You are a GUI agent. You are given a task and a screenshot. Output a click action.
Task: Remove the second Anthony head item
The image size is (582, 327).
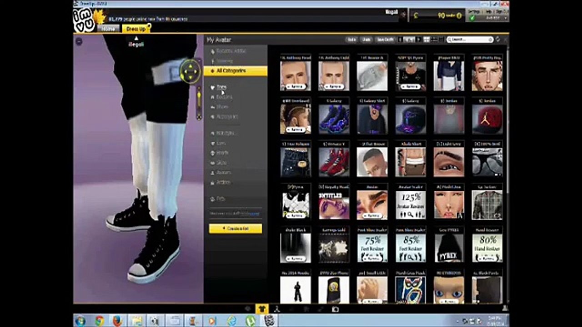tap(334, 86)
